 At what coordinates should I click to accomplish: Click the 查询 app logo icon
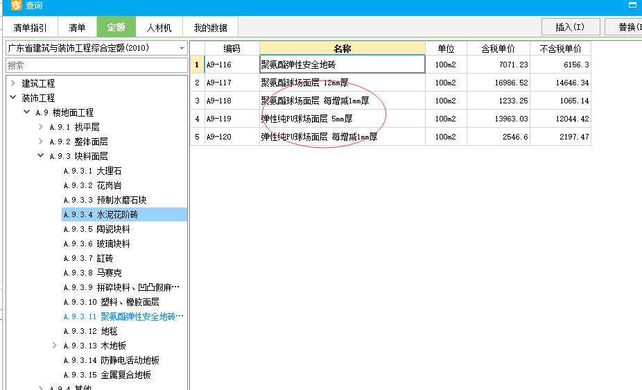click(17, 5)
